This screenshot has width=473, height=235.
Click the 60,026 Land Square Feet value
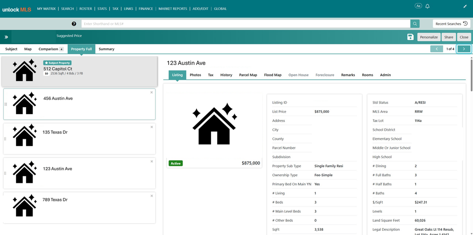tap(420, 220)
